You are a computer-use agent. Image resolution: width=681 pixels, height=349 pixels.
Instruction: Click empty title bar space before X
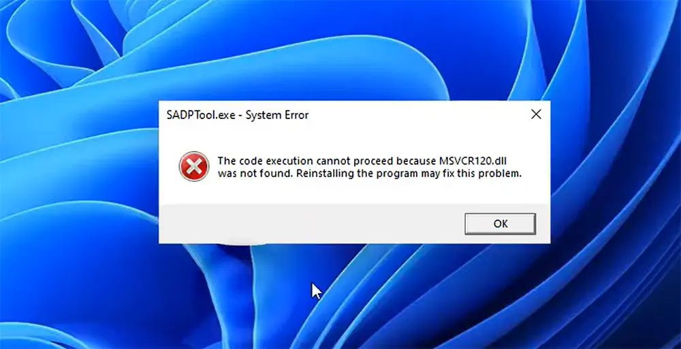(x=417, y=114)
